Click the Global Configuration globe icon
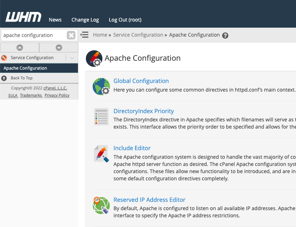This screenshot has height=227, width=296. (101, 86)
